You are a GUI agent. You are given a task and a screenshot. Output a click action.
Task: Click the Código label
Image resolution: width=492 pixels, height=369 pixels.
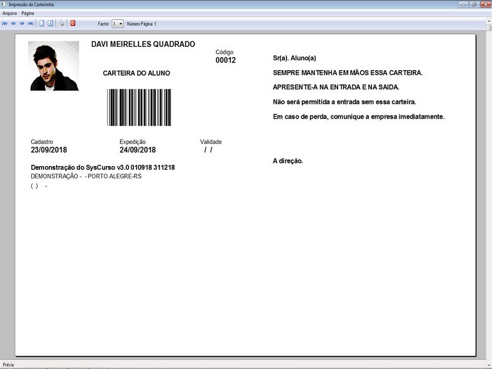224,52
